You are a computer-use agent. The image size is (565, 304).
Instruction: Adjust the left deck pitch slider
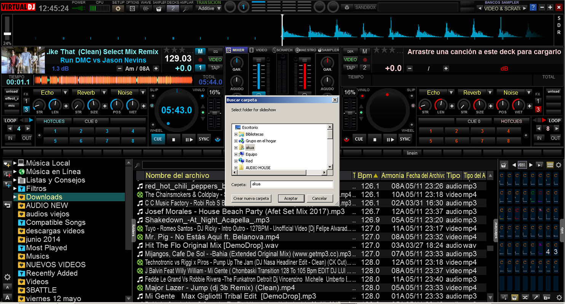tap(215, 113)
